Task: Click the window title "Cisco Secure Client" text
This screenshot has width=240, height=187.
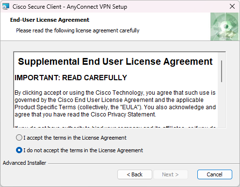Action: tap(37, 7)
